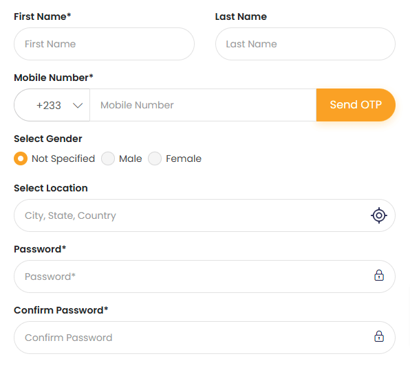Click the lock icon in Confirm Password field

(379, 336)
